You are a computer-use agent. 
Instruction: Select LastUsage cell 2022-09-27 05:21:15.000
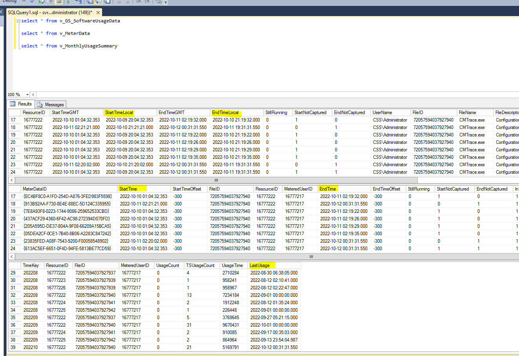274,318
